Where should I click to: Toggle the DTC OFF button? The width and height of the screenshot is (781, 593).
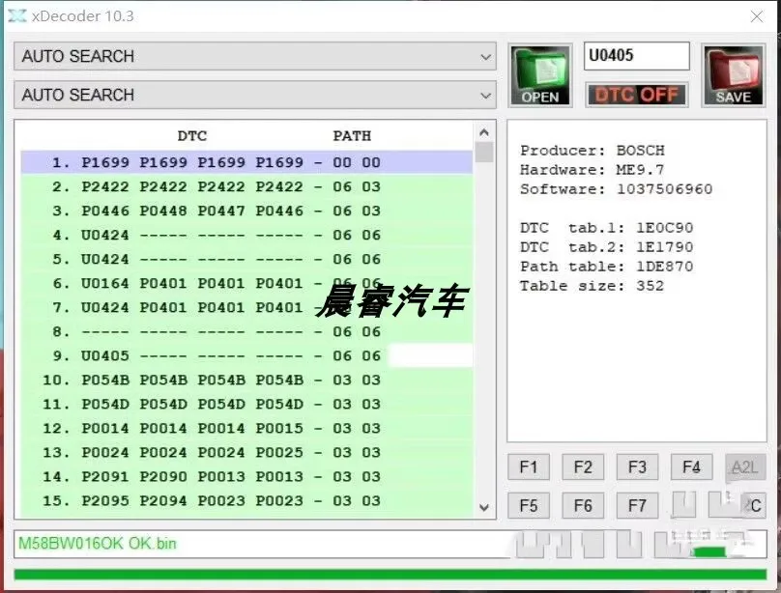(637, 95)
